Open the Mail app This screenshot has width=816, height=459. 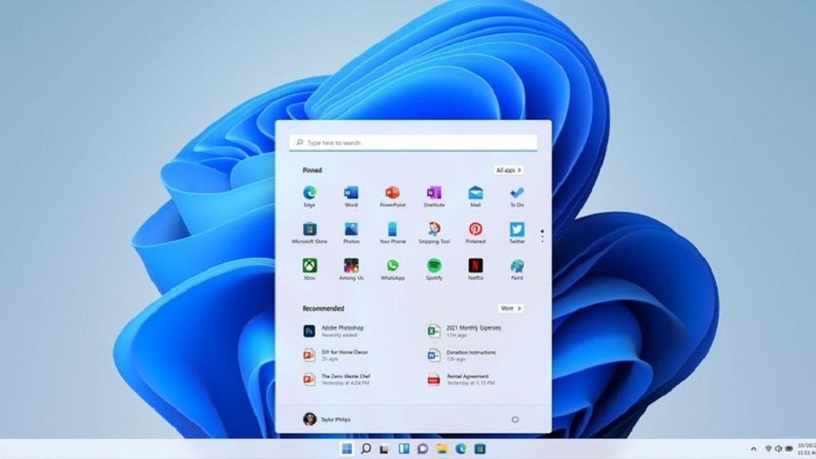coord(476,196)
